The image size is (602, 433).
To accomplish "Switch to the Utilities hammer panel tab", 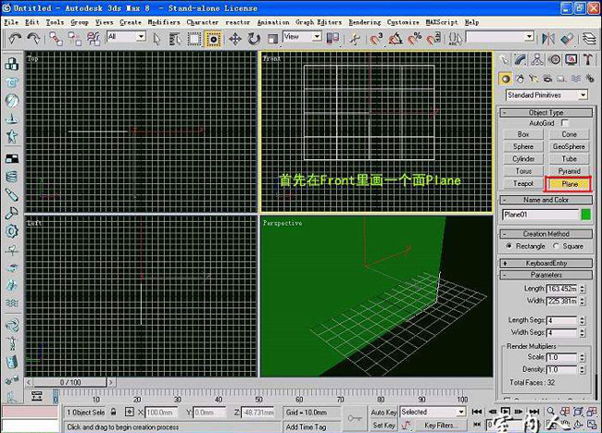I will 588,59.
